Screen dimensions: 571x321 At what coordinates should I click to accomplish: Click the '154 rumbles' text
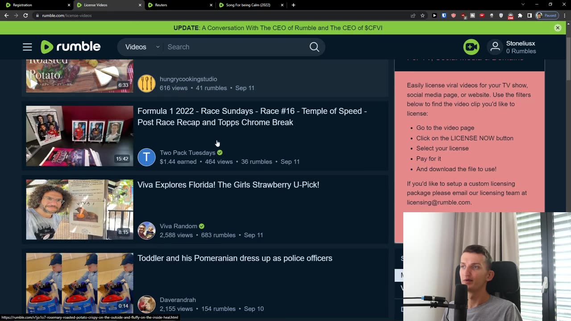tap(218, 309)
